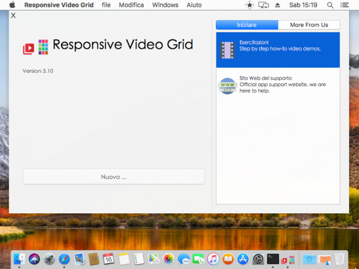Open the Responsive Video Grid app menu

[59, 5]
